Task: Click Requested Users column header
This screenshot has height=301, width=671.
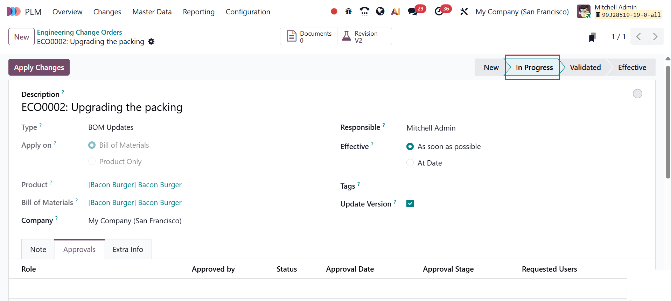Action: click(550, 269)
